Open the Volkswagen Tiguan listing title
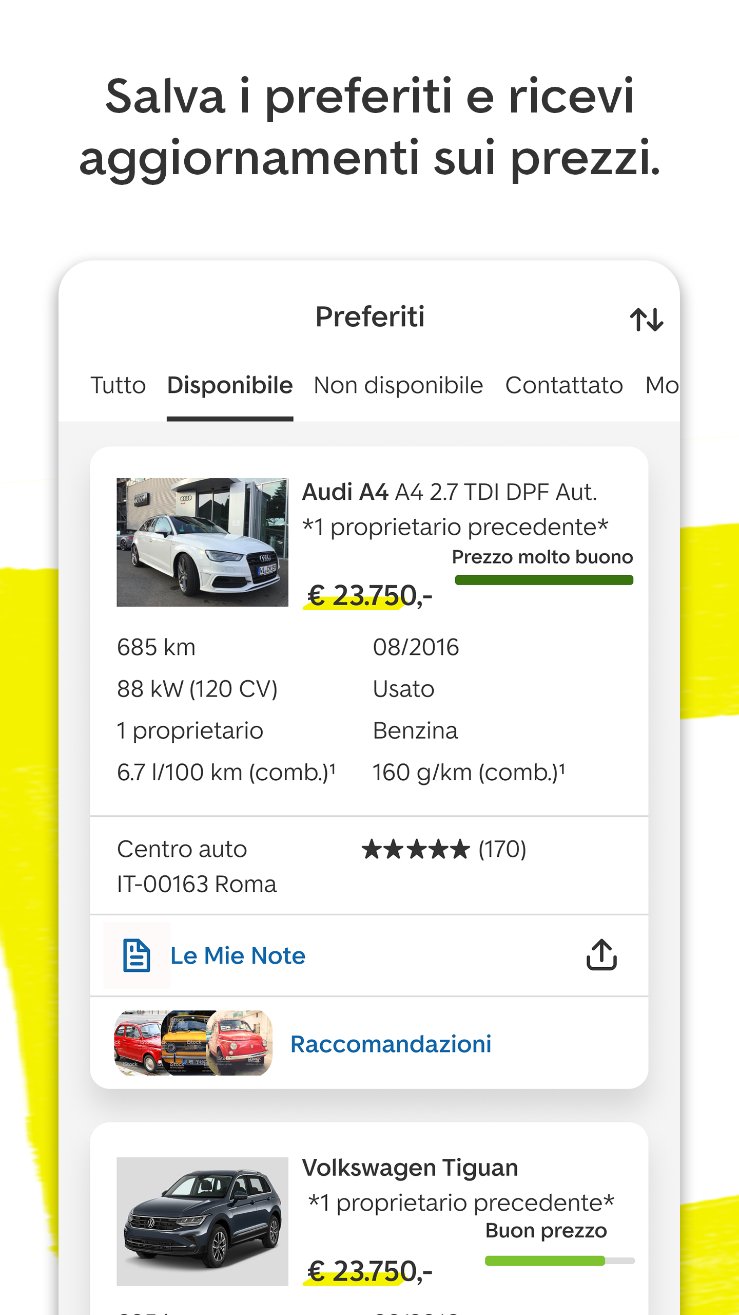This screenshot has height=1315, width=739. [x=410, y=1168]
